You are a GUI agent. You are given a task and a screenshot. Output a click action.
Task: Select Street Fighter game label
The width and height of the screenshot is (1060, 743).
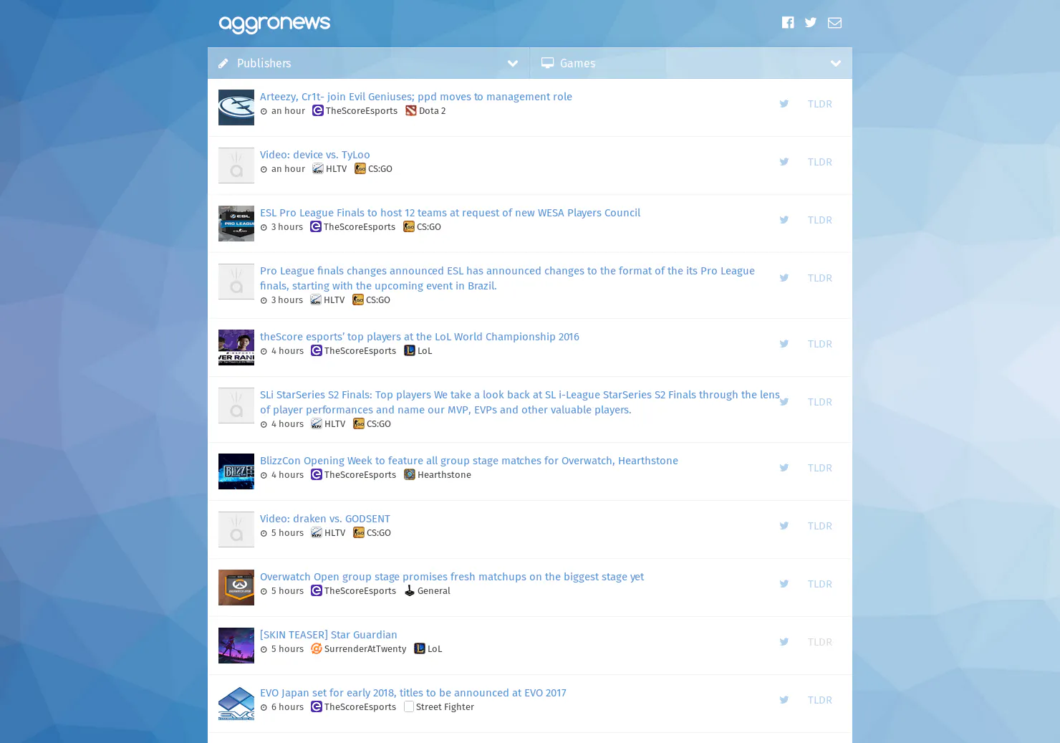[x=445, y=707]
